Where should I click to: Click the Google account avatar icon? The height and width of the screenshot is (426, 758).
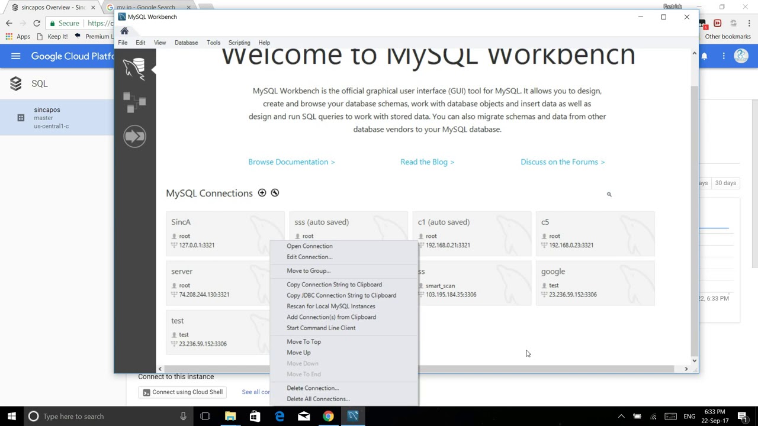(x=741, y=56)
